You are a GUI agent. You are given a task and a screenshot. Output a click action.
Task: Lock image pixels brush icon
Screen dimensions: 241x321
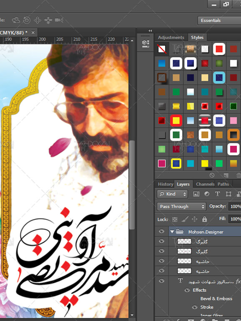coord(185,219)
